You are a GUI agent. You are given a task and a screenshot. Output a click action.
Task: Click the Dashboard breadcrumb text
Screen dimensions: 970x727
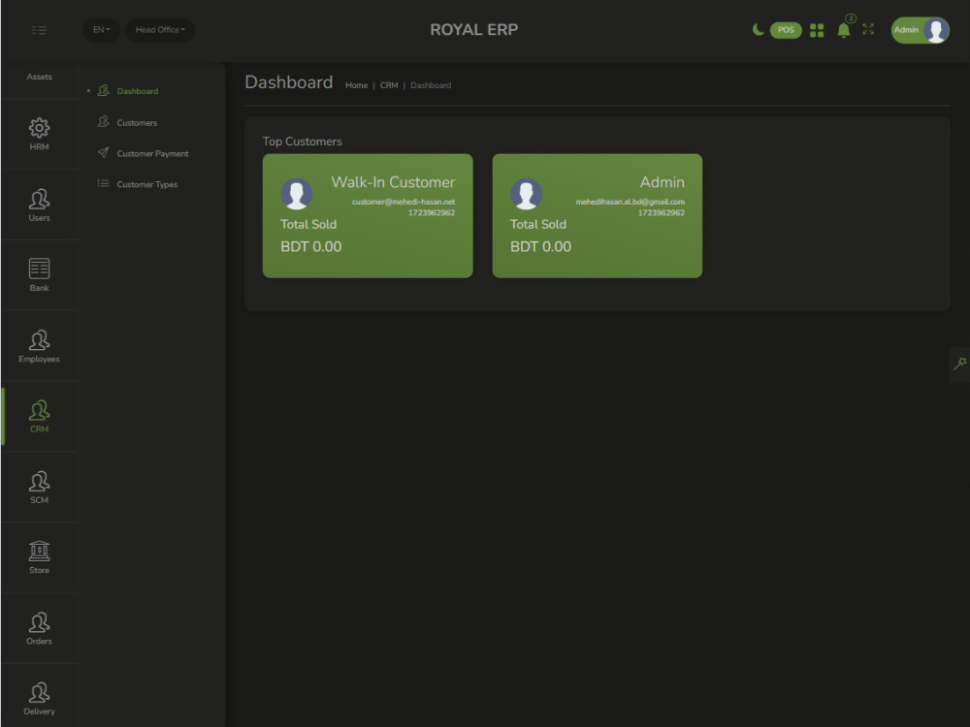coord(431,85)
